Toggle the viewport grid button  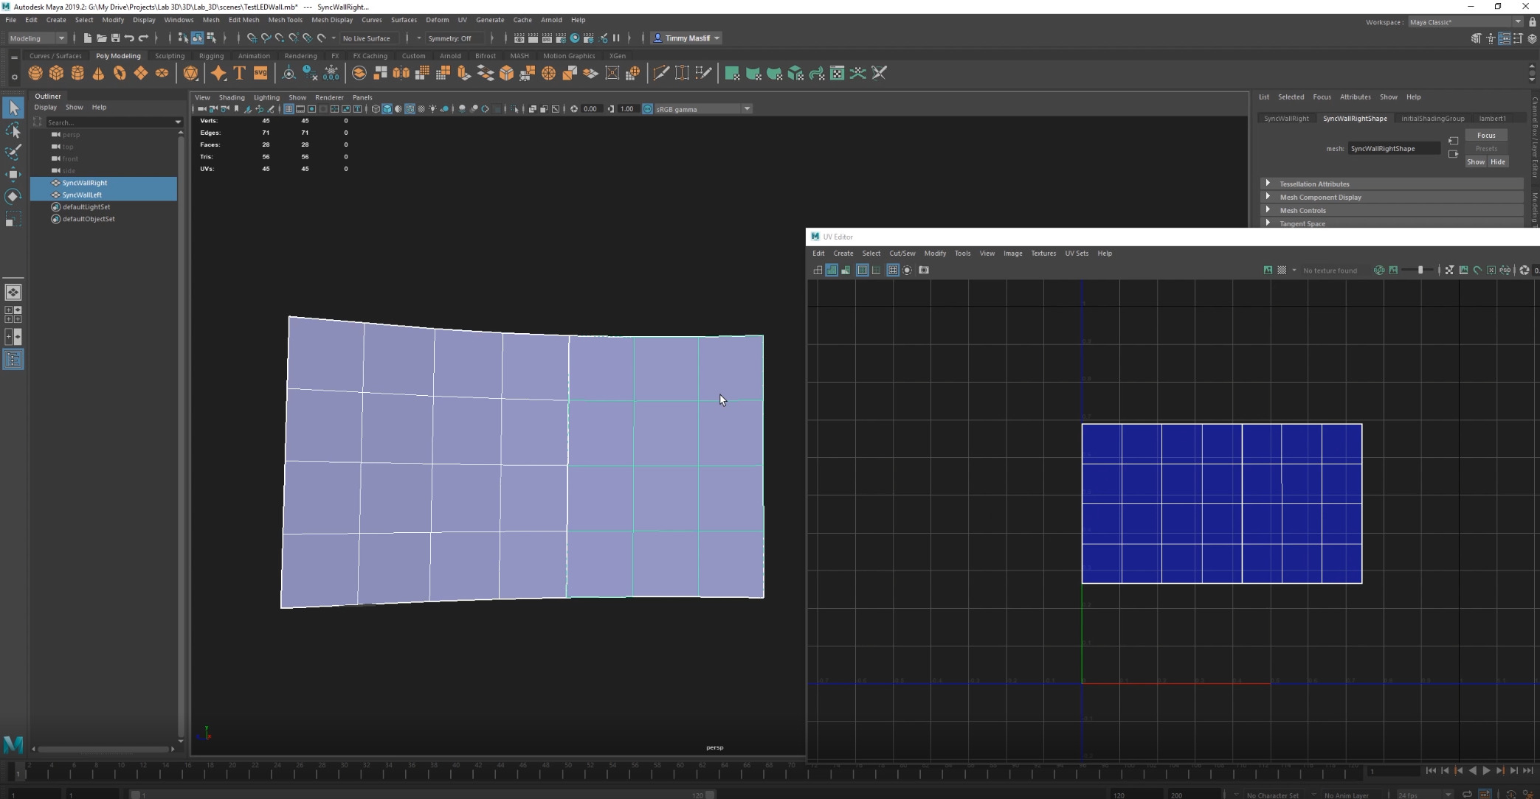coord(289,109)
